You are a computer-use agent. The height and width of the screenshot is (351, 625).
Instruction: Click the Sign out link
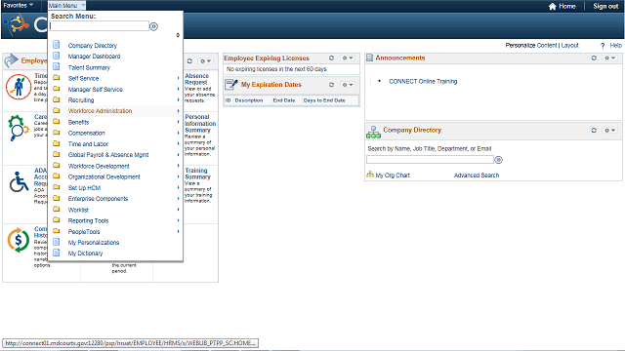[x=605, y=7]
